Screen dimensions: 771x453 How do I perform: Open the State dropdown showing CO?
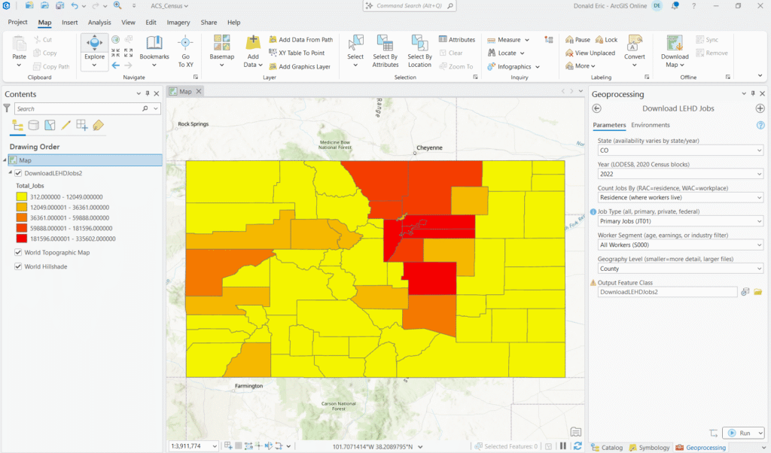pyautogui.click(x=680, y=150)
